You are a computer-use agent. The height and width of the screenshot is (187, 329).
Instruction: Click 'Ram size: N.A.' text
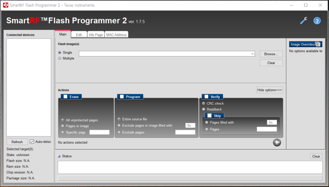pos(18,166)
